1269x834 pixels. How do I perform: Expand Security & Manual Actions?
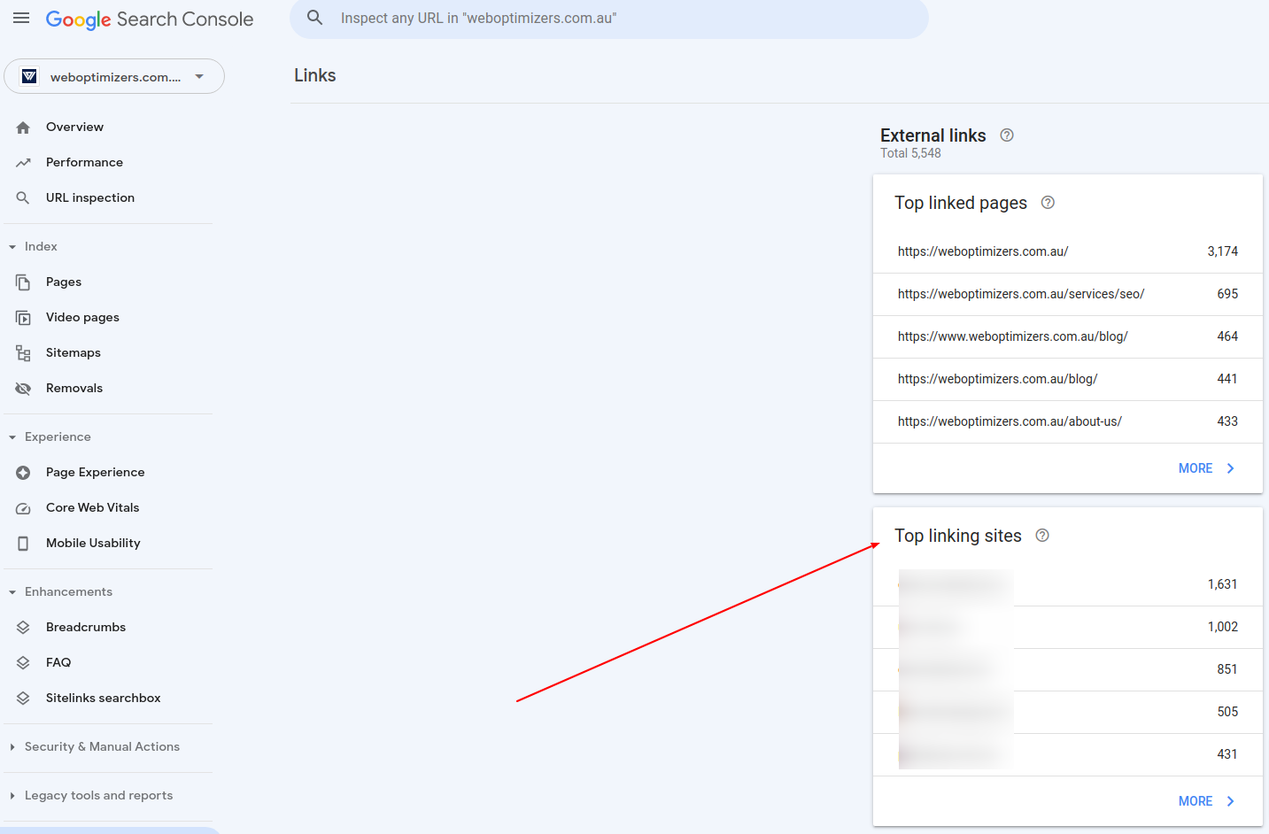(12, 746)
